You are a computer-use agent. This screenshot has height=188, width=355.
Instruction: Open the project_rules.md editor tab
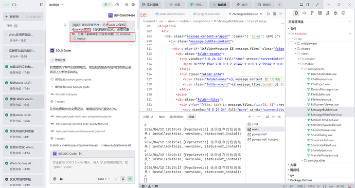(206, 14)
